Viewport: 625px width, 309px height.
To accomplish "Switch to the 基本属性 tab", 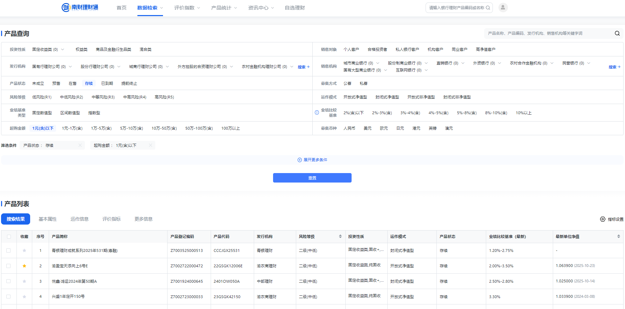I will click(48, 219).
